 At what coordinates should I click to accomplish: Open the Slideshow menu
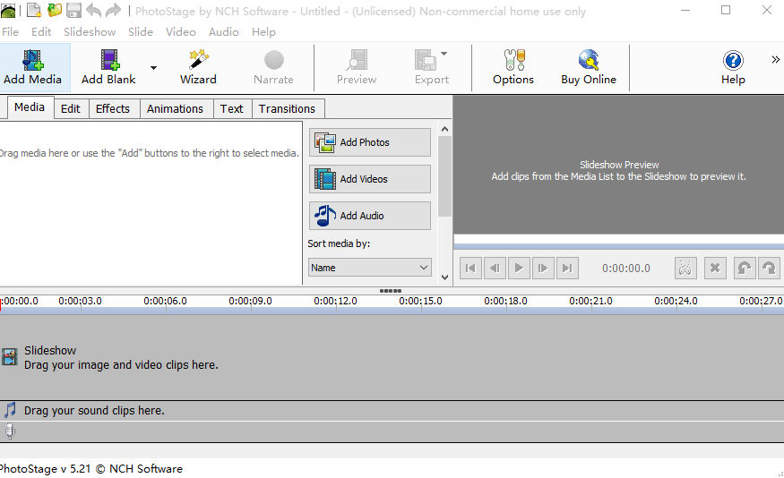[90, 31]
